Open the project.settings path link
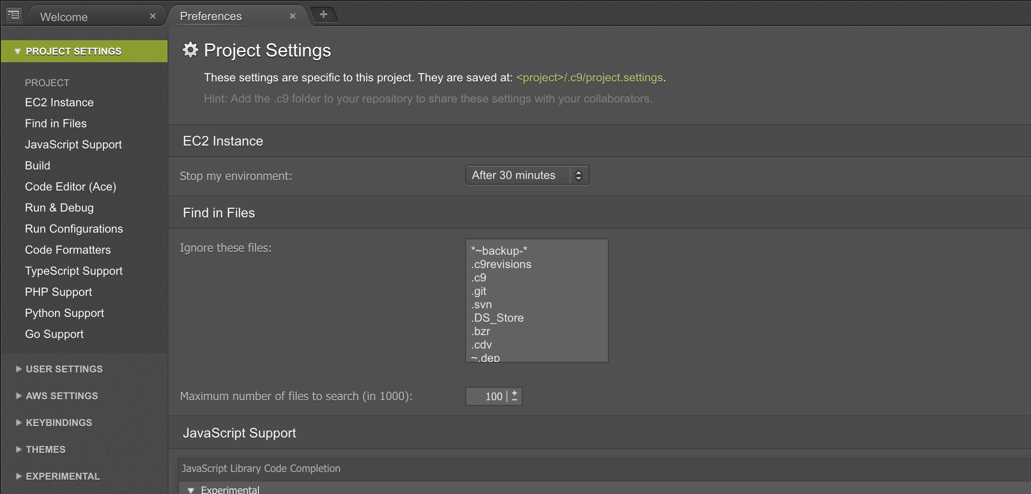 pos(589,78)
